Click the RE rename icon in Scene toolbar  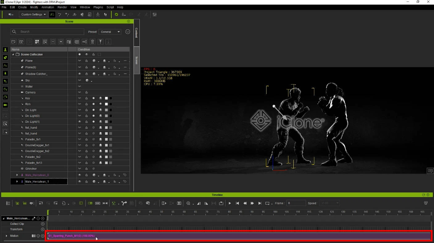[x=84, y=42]
